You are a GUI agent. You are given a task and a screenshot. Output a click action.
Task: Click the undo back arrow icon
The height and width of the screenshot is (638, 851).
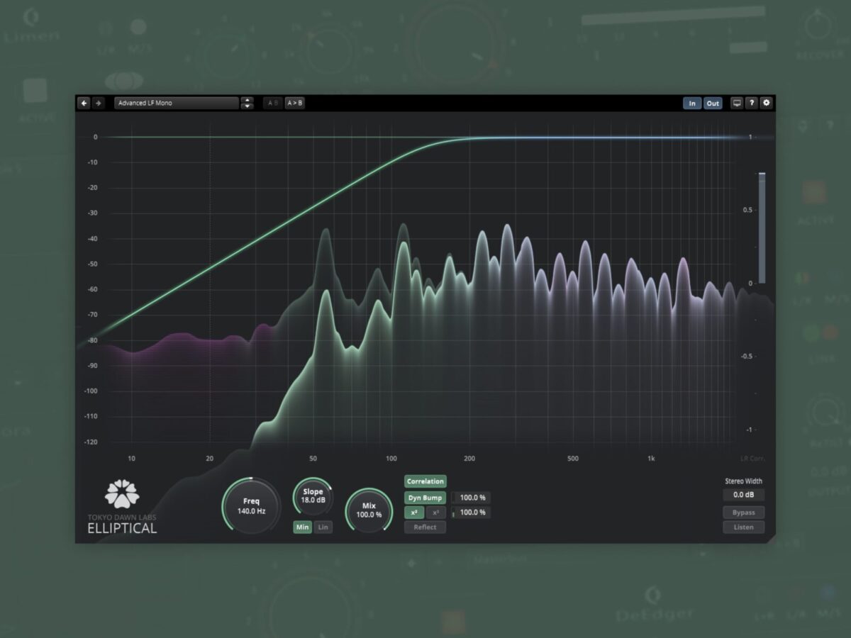click(84, 103)
